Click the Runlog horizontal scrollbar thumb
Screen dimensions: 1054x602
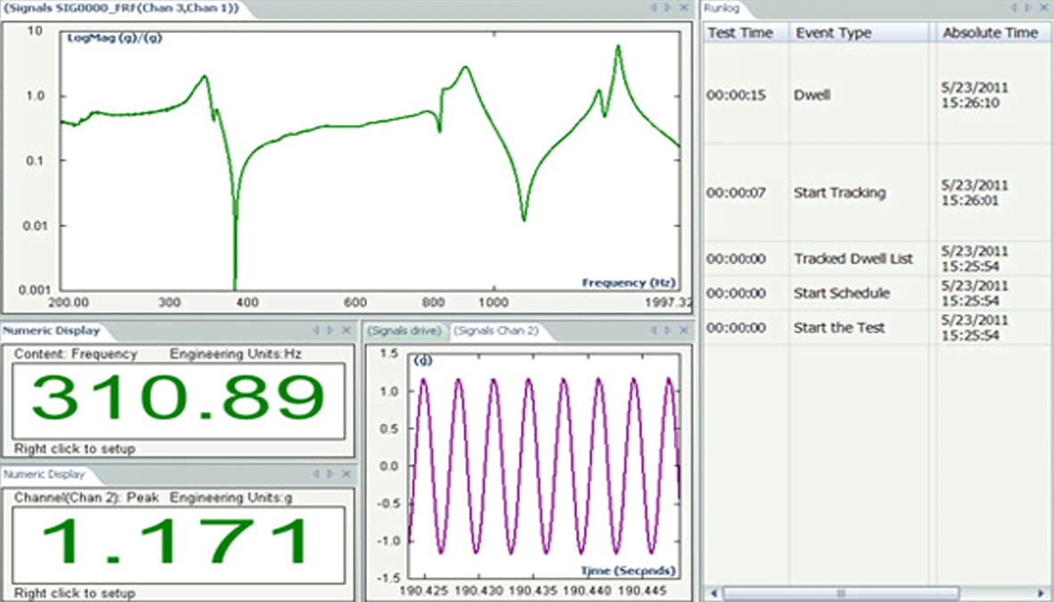[x=840, y=593]
